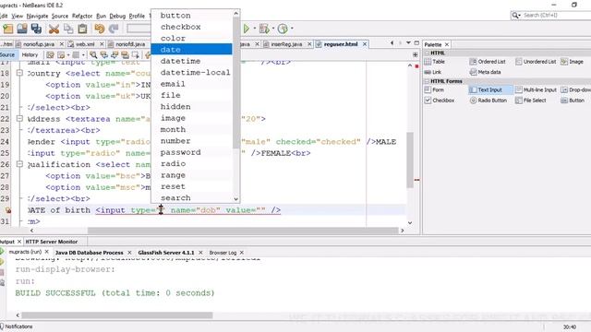Add Radio Button from Palette
This screenshot has height=332, width=591.
coord(488,101)
